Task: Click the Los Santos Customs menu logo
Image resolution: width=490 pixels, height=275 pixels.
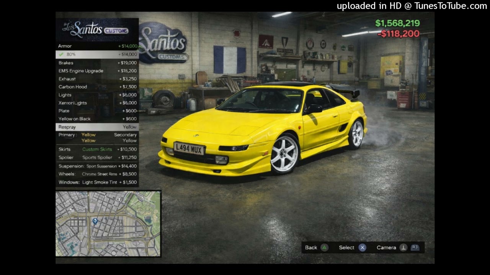Action: point(95,29)
